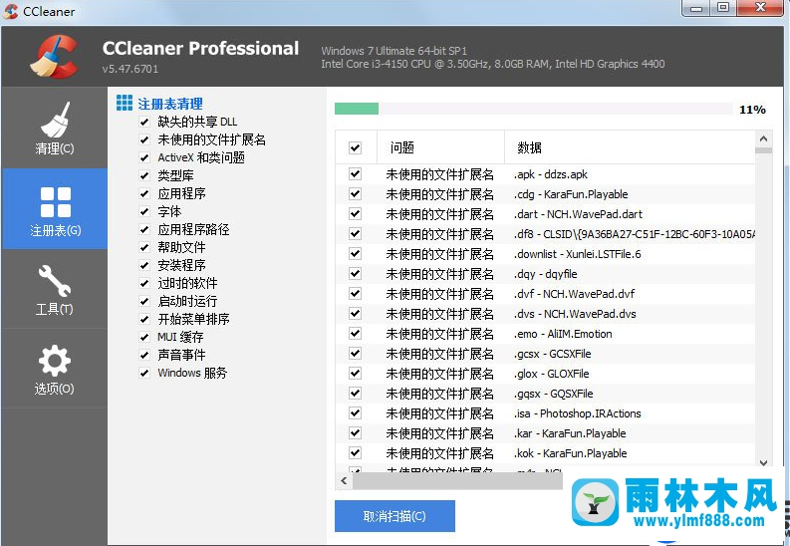790x546 pixels.
Task: Toggle 过时的软件 checkbox
Action: coord(144,283)
